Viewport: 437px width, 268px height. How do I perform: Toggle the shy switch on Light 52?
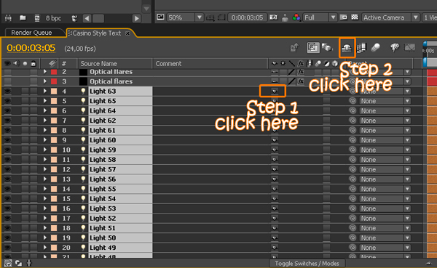tap(275, 218)
